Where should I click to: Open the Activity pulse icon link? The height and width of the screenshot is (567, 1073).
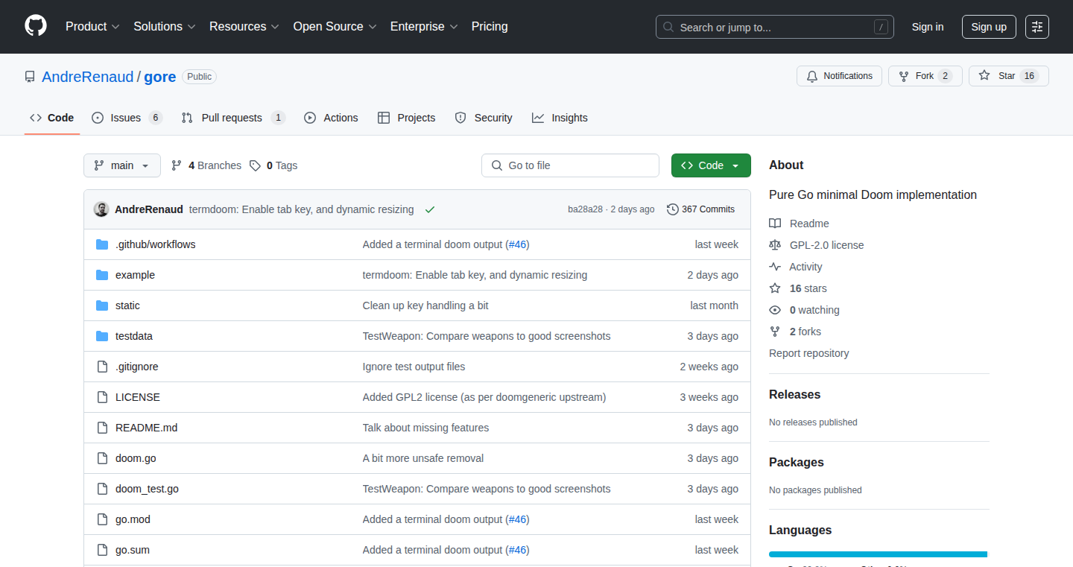775,267
